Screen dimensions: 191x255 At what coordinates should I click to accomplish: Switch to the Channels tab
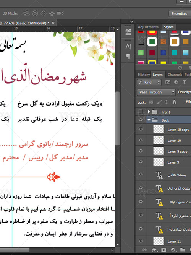175,75
